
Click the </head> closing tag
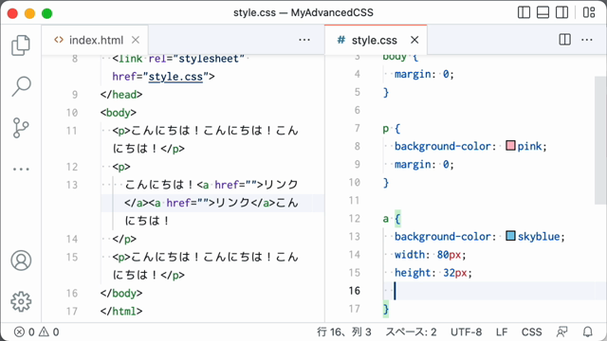click(121, 95)
